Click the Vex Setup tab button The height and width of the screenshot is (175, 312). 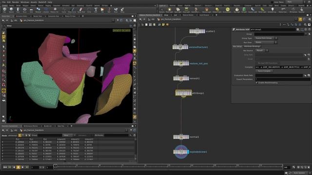[x=237, y=46]
